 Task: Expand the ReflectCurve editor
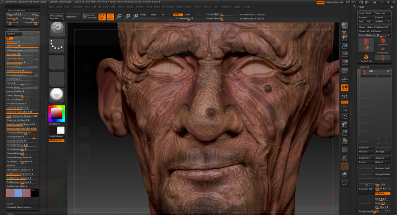(x=22, y=75)
